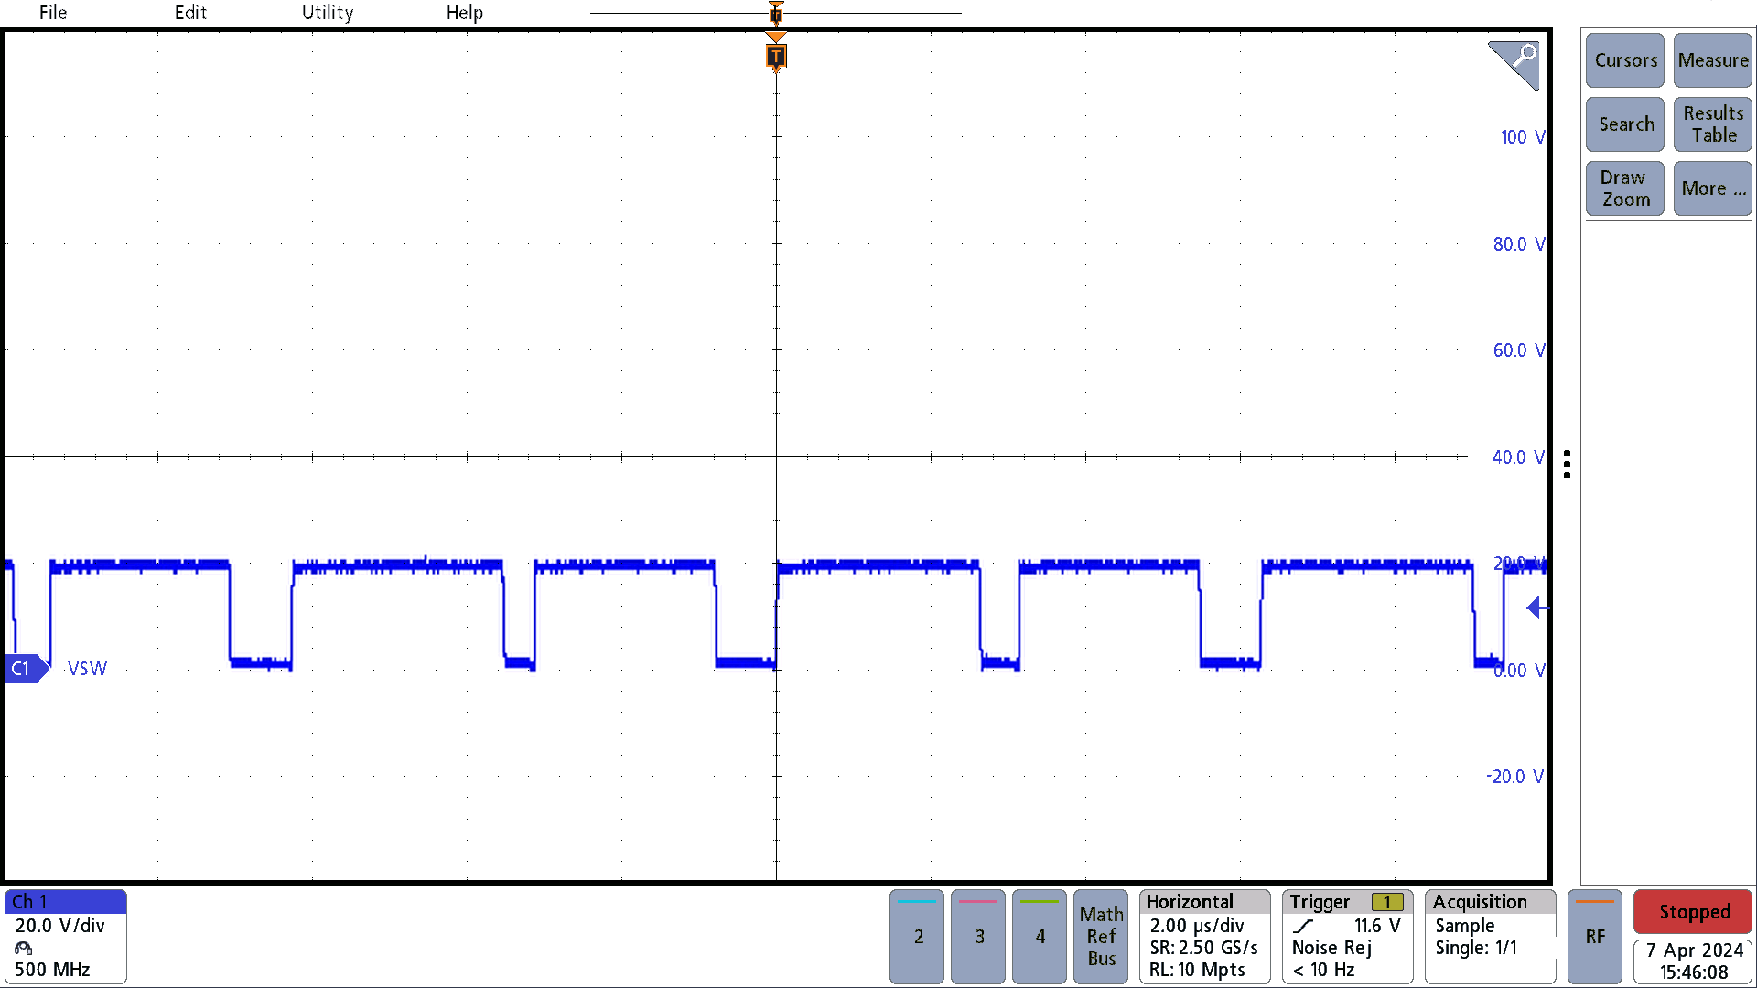The image size is (1757, 988).
Task: Turn on channel 4
Action: 1040,937
